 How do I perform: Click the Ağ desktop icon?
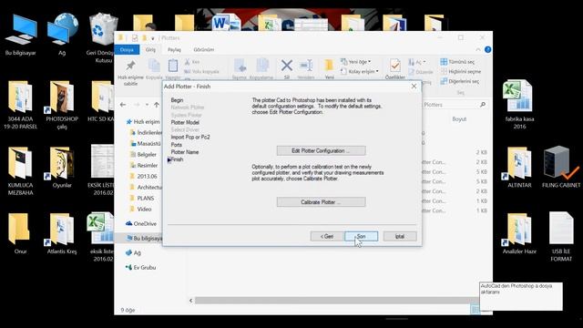[x=62, y=35]
